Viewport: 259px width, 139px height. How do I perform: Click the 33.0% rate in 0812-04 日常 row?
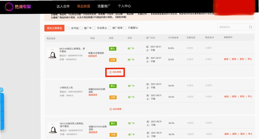point(171,60)
